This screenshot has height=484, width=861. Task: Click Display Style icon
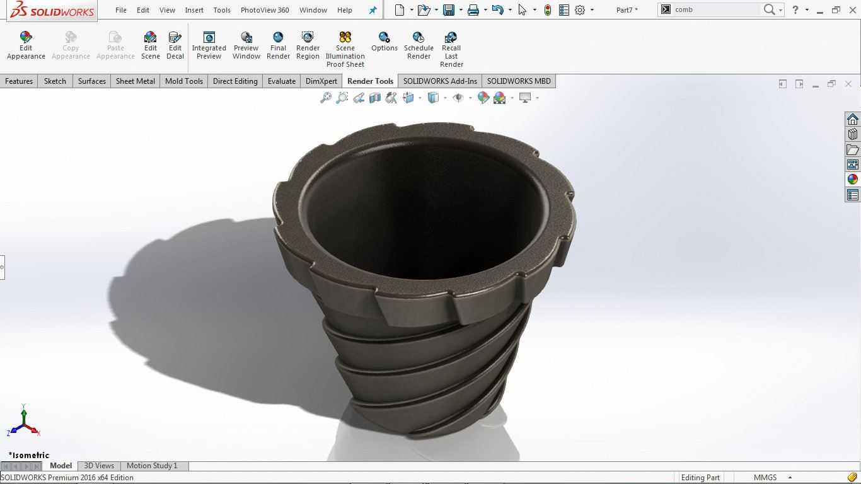(x=434, y=98)
